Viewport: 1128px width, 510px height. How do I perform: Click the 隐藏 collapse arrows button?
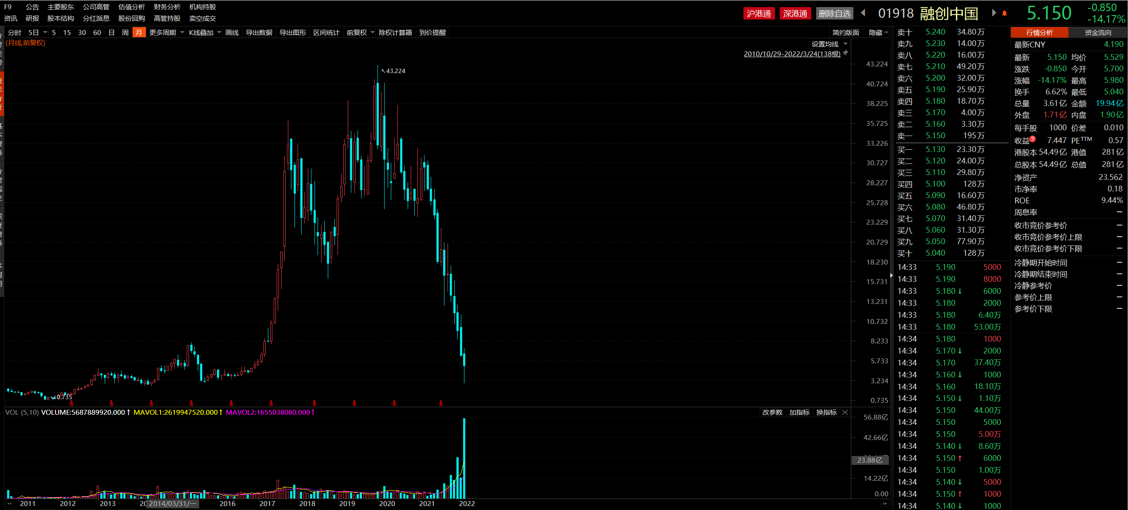(x=878, y=32)
